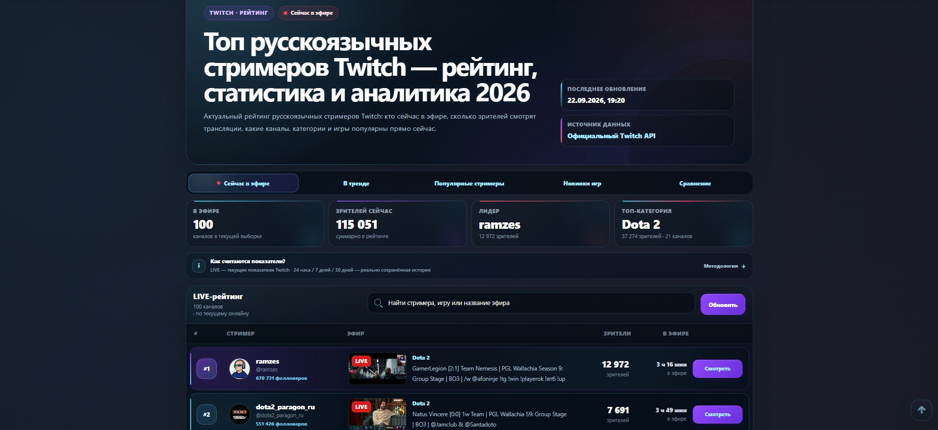Click the #2 rank badge

pyautogui.click(x=207, y=415)
